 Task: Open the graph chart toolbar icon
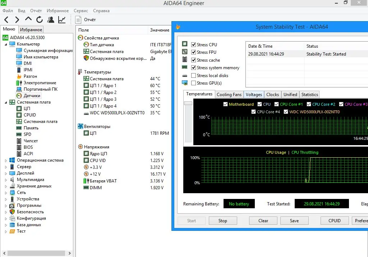click(62, 20)
